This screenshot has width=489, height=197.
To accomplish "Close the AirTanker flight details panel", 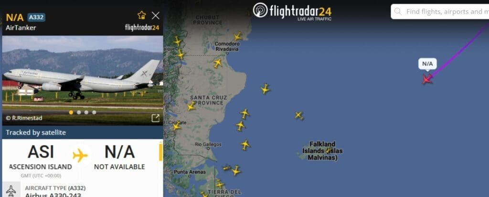I will [x=155, y=15].
